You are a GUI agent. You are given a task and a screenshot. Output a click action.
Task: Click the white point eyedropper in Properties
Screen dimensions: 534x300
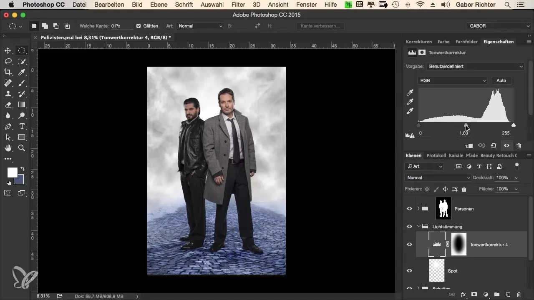(410, 111)
